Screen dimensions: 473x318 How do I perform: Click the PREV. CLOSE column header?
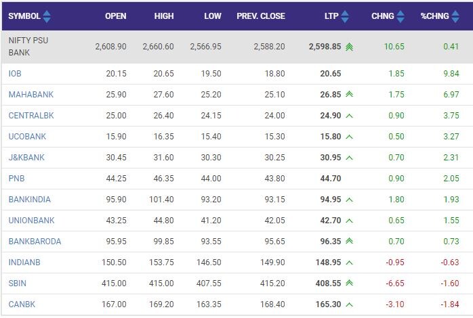[261, 16]
